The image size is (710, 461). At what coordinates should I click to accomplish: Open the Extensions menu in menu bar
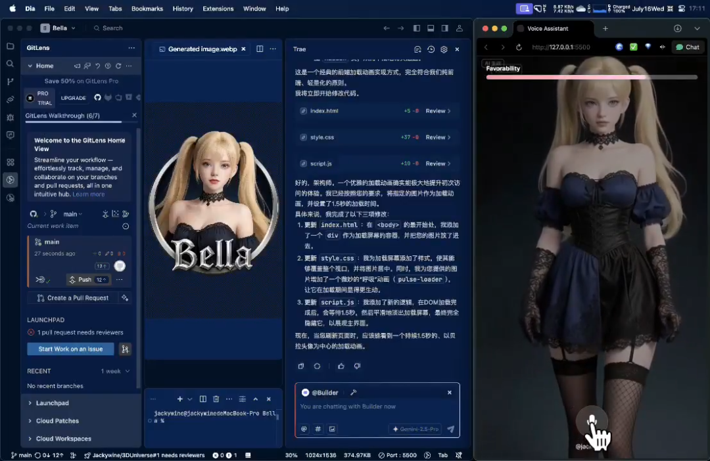point(218,9)
